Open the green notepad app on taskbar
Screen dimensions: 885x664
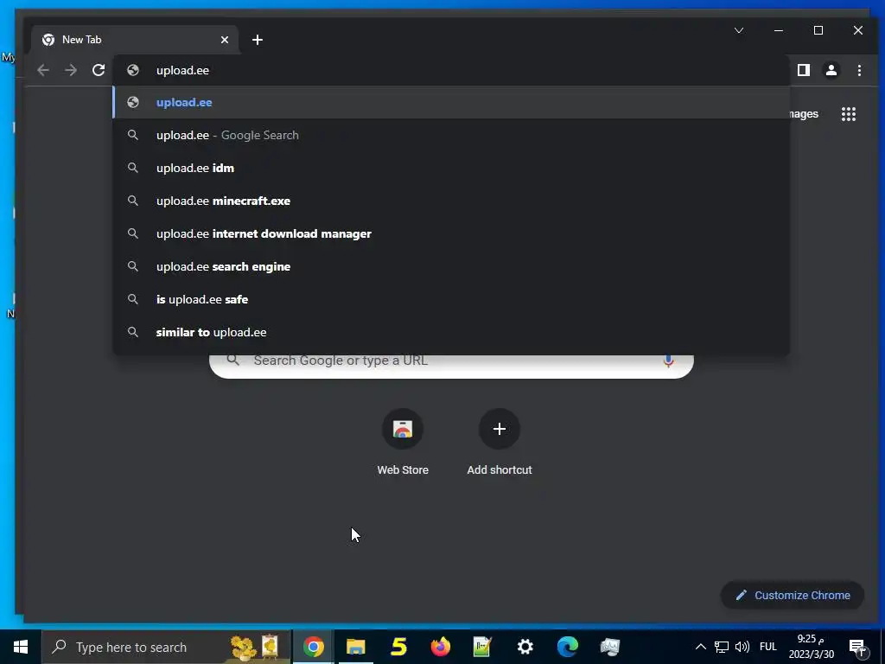pyautogui.click(x=482, y=647)
